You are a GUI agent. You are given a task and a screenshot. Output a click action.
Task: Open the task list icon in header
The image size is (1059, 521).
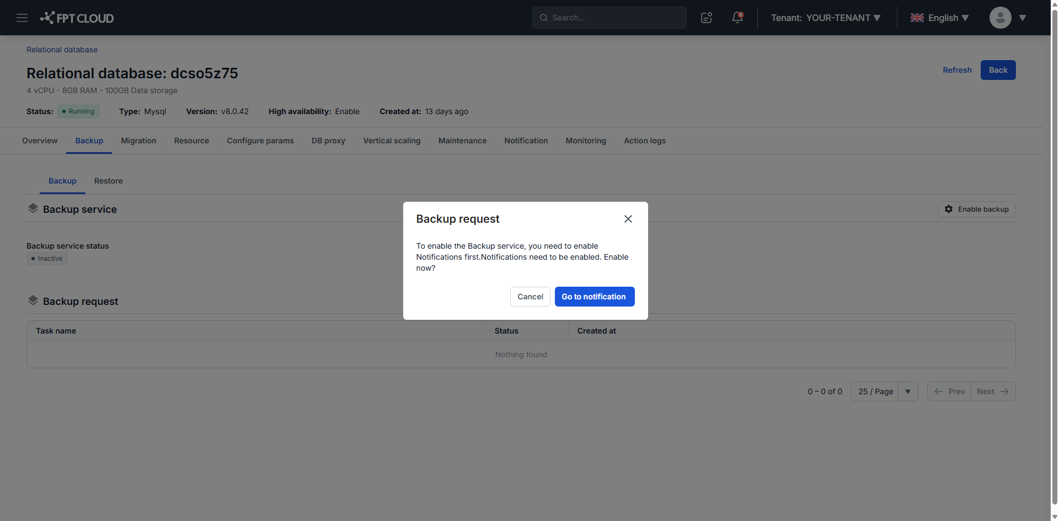point(706,18)
